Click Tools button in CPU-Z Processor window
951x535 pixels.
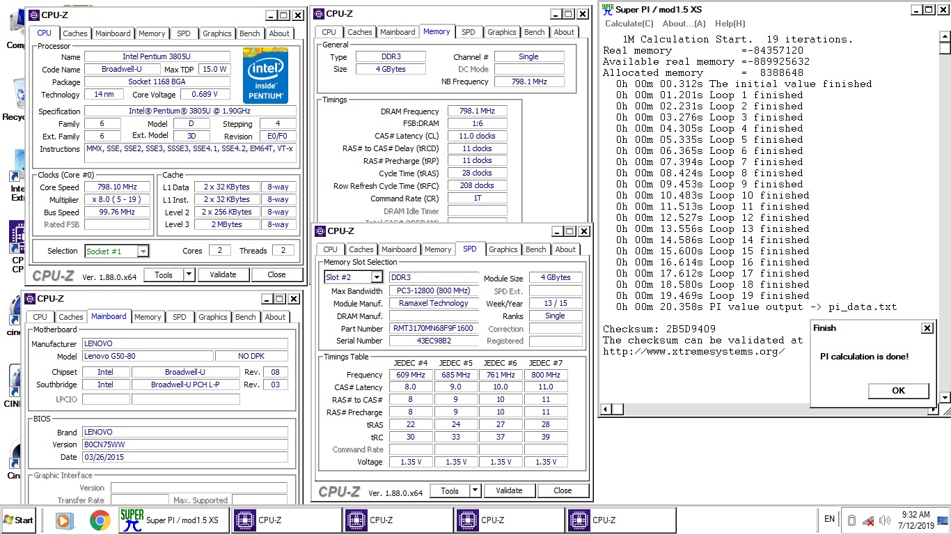pyautogui.click(x=164, y=274)
